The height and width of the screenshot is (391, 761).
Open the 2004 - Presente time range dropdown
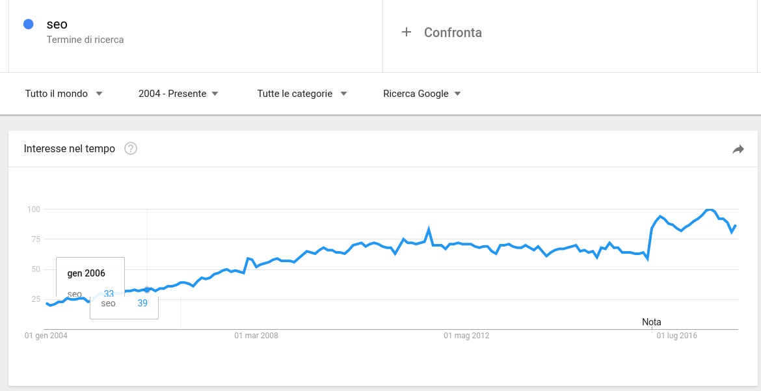pos(178,94)
